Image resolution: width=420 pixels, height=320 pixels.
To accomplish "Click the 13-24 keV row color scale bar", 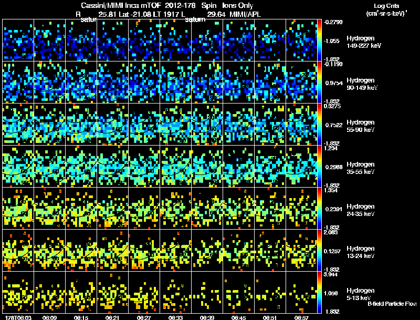I will 319,251.
